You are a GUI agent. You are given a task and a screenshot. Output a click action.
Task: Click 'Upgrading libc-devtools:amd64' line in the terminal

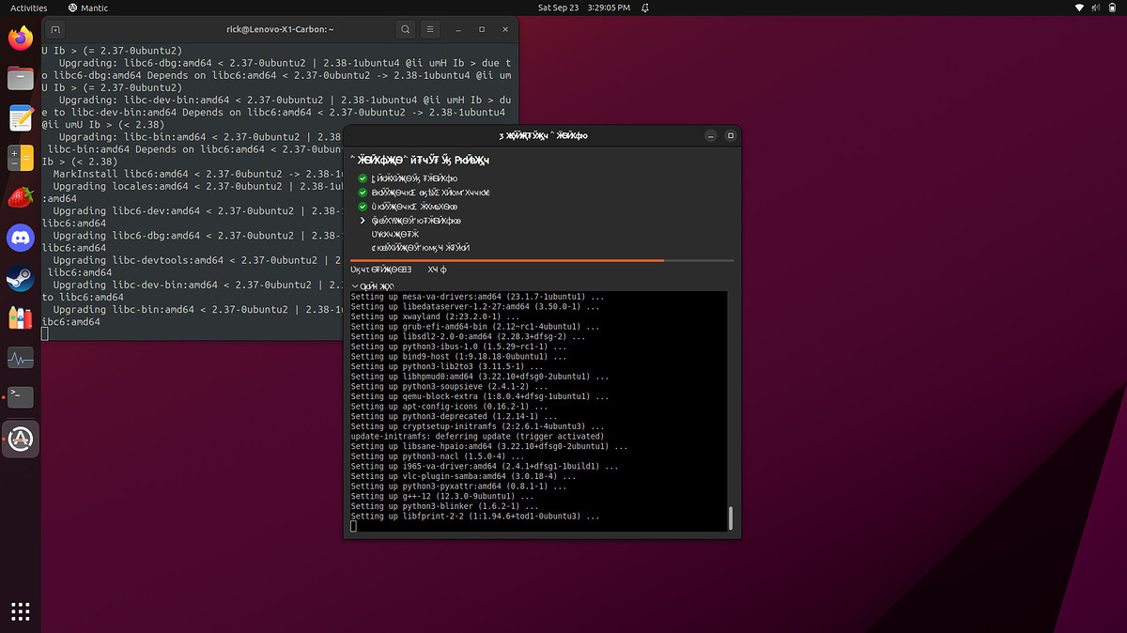point(198,260)
